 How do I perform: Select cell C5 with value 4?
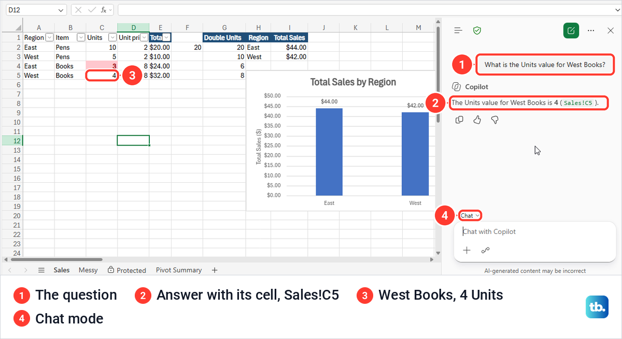click(102, 75)
